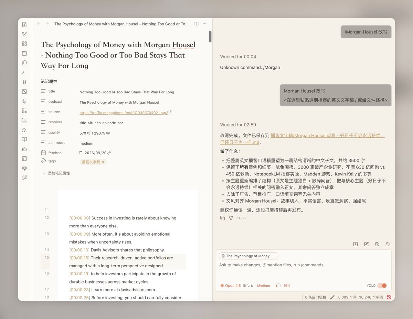Click the 0 条反向链接 status item

click(316, 297)
